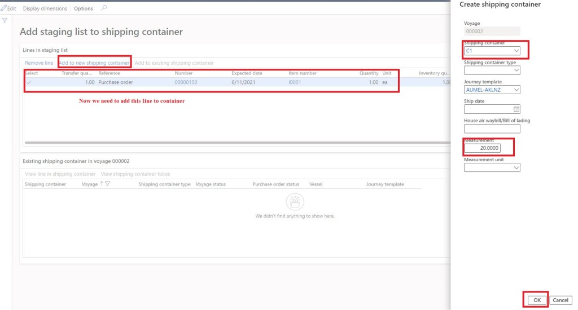
Task: Click the Voyage column filter icon
Action: pos(107,184)
